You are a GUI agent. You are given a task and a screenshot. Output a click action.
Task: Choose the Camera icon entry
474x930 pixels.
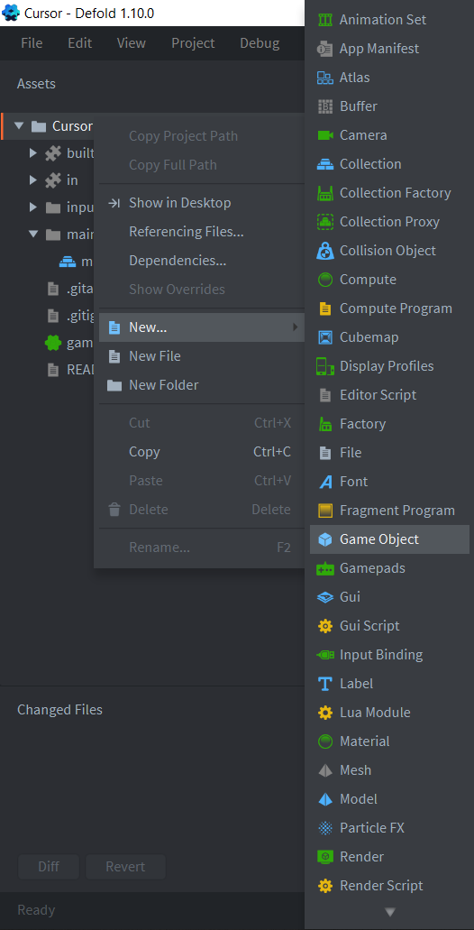tap(325, 135)
